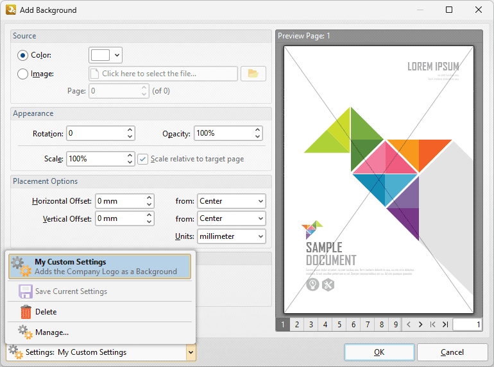The height and width of the screenshot is (367, 494).
Task: Jump to last preview page icon
Action: [x=445, y=325]
